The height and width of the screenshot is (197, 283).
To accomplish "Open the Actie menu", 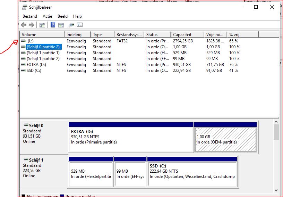I will 48,16.
